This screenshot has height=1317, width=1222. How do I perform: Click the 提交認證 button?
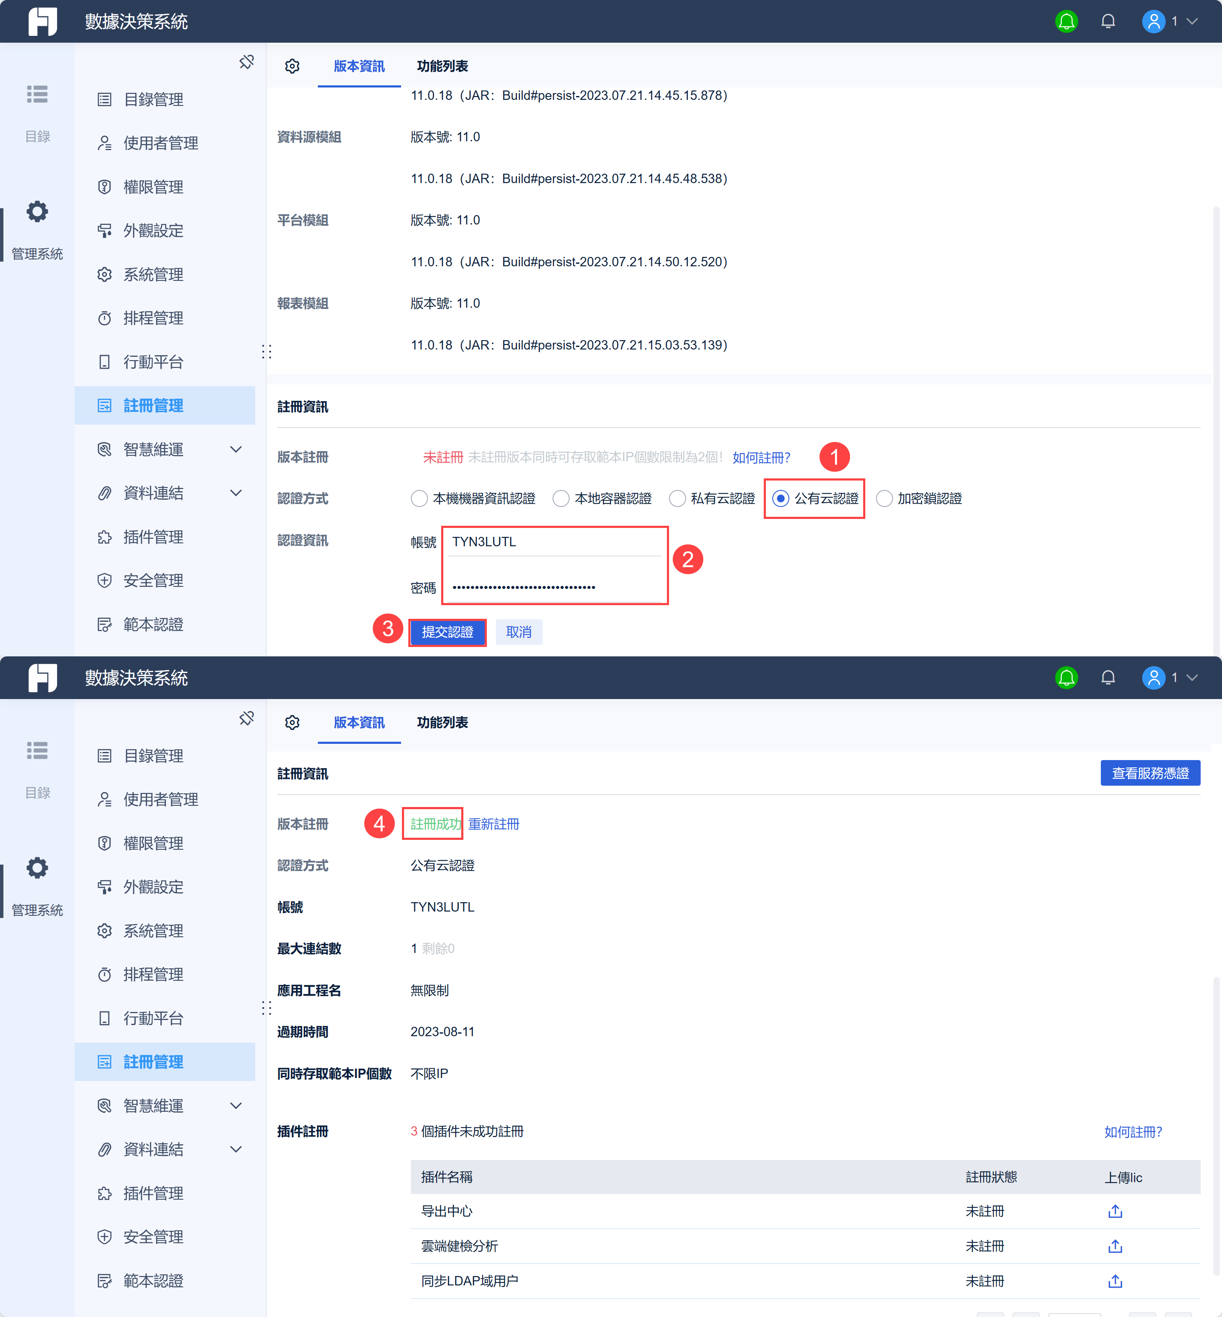click(x=448, y=632)
